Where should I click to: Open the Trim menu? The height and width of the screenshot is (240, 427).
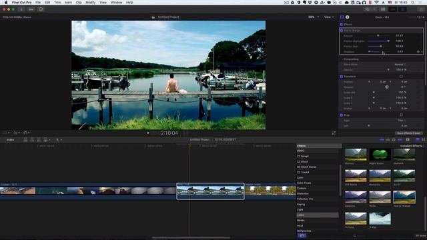(57, 3)
